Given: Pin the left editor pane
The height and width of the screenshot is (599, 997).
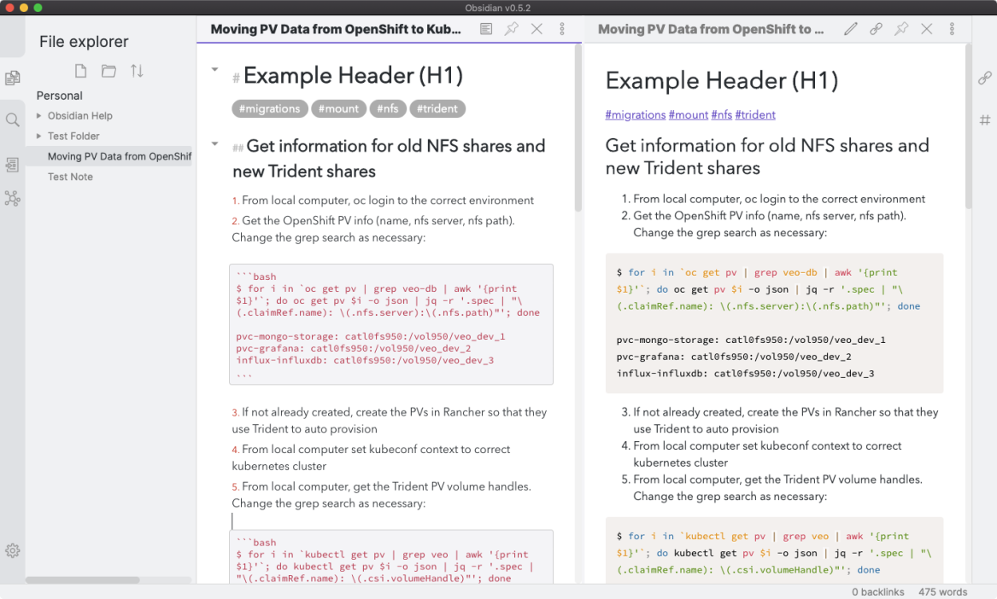Looking at the screenshot, I should coord(511,28).
